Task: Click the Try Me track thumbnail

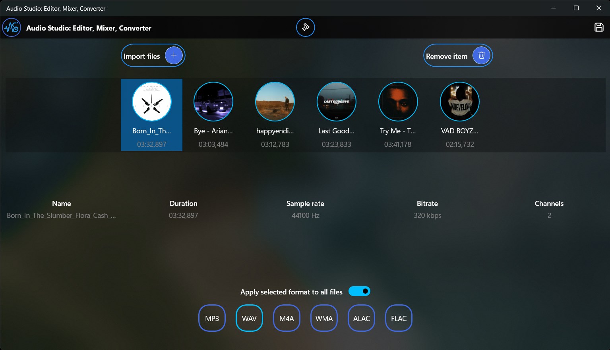Action: [x=398, y=101]
